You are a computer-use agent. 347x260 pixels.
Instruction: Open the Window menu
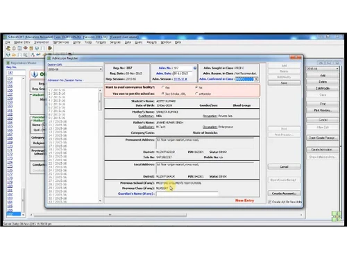(166, 42)
